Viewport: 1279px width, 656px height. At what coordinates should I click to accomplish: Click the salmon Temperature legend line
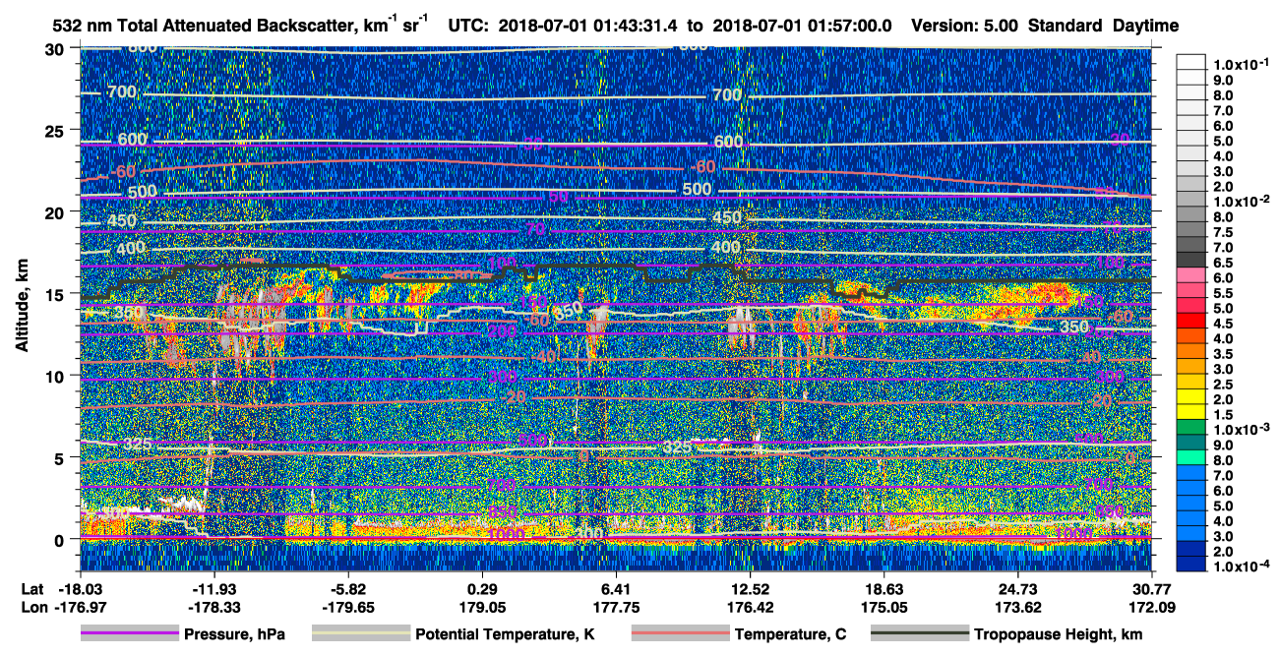click(679, 634)
